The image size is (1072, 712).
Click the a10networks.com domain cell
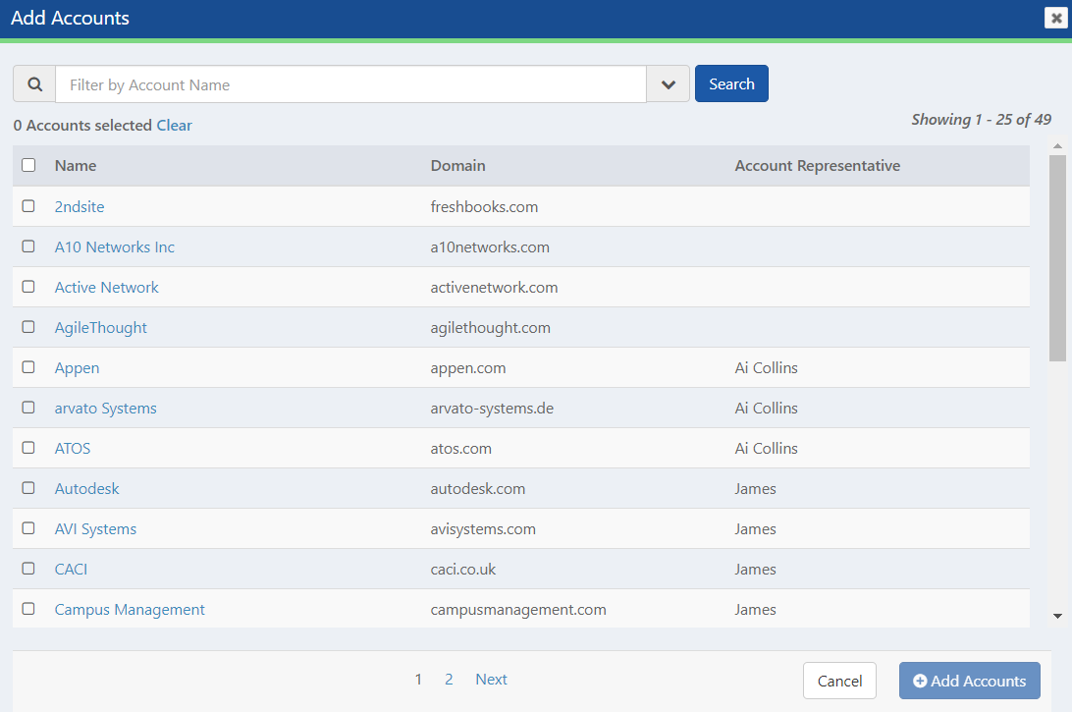tap(490, 246)
